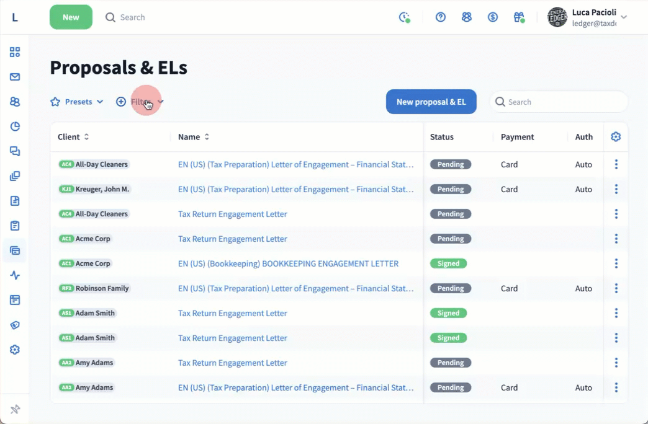Click the New proposal & EL button
This screenshot has height=424, width=648.
tap(431, 102)
